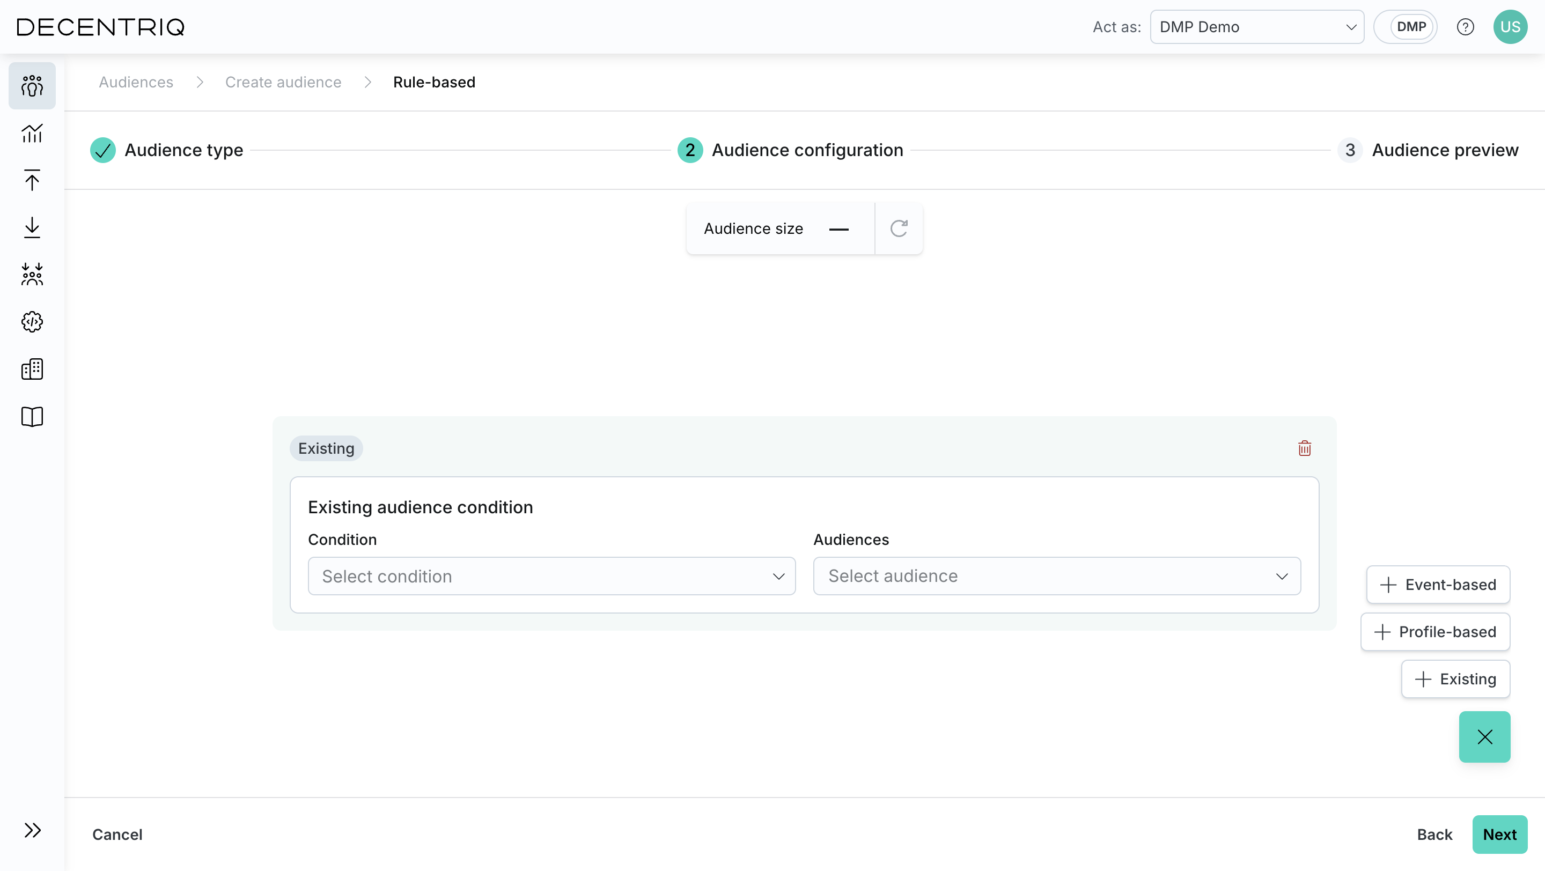Click the Rule-based breadcrumb
This screenshot has width=1545, height=871.
tap(434, 82)
